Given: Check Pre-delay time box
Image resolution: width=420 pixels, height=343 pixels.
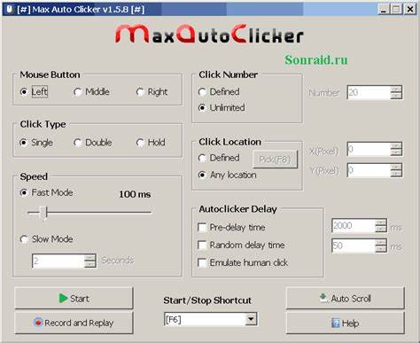Looking at the screenshot, I should pos(202,227).
